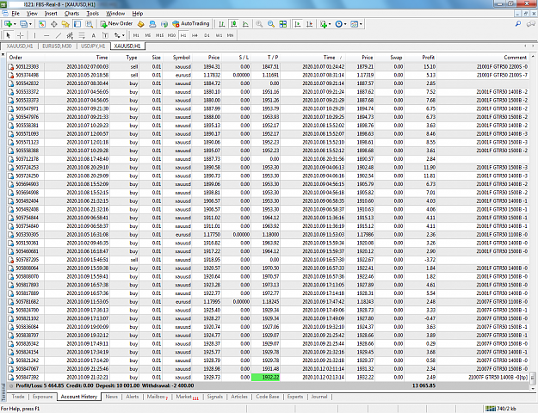The image size is (538, 413).
Task: Toggle chart shift
Action: 309,24
